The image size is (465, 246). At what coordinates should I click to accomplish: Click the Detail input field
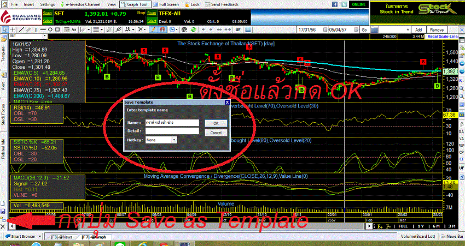coord(172,131)
